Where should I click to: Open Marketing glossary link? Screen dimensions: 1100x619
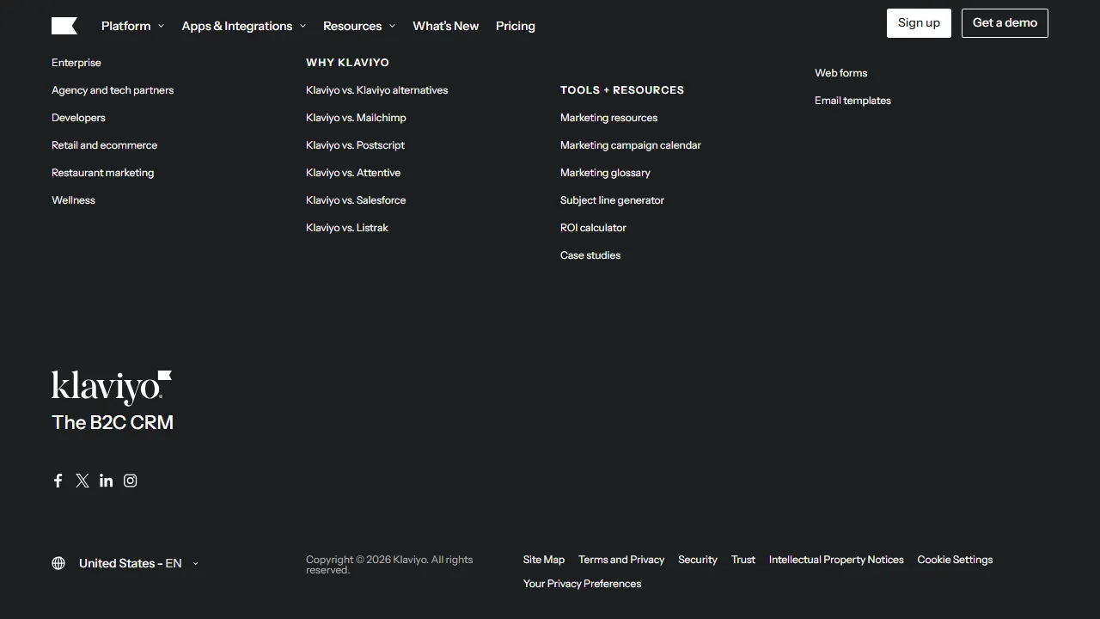point(605,173)
